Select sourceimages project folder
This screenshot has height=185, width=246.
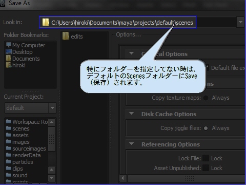26,149
